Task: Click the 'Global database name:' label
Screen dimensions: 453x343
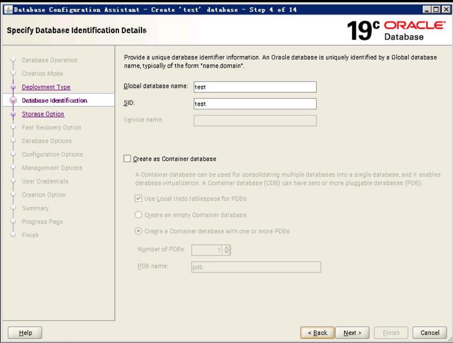Action: (x=155, y=86)
